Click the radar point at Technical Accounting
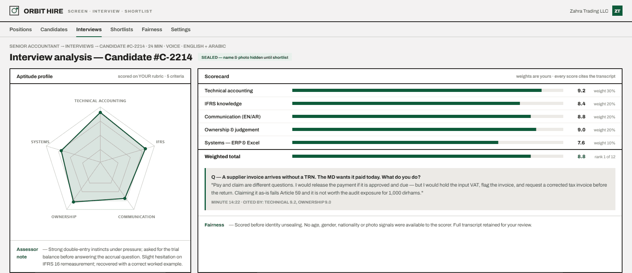 (100, 112)
